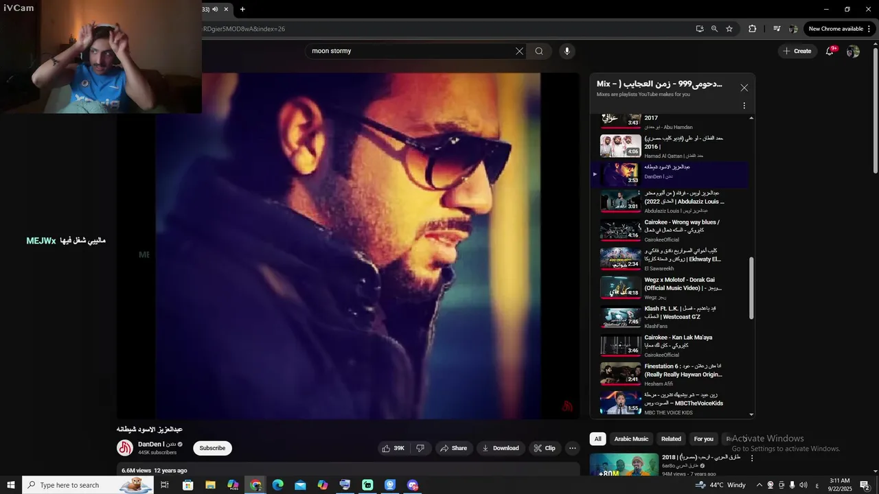Open a new browser tab
Image resolution: width=879 pixels, height=494 pixels.
point(242,9)
